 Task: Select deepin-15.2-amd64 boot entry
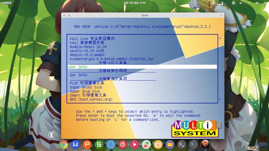coord(87,55)
